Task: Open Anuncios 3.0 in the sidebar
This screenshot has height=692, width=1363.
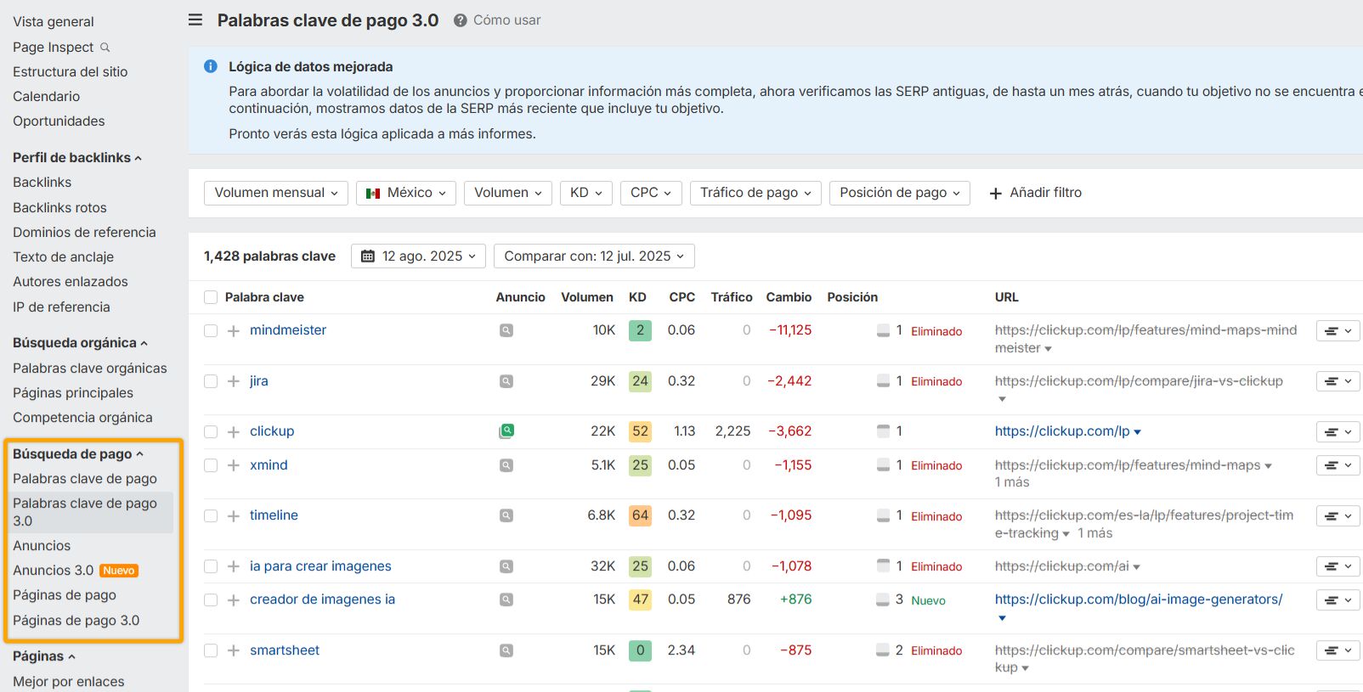Action: pyautogui.click(x=54, y=571)
